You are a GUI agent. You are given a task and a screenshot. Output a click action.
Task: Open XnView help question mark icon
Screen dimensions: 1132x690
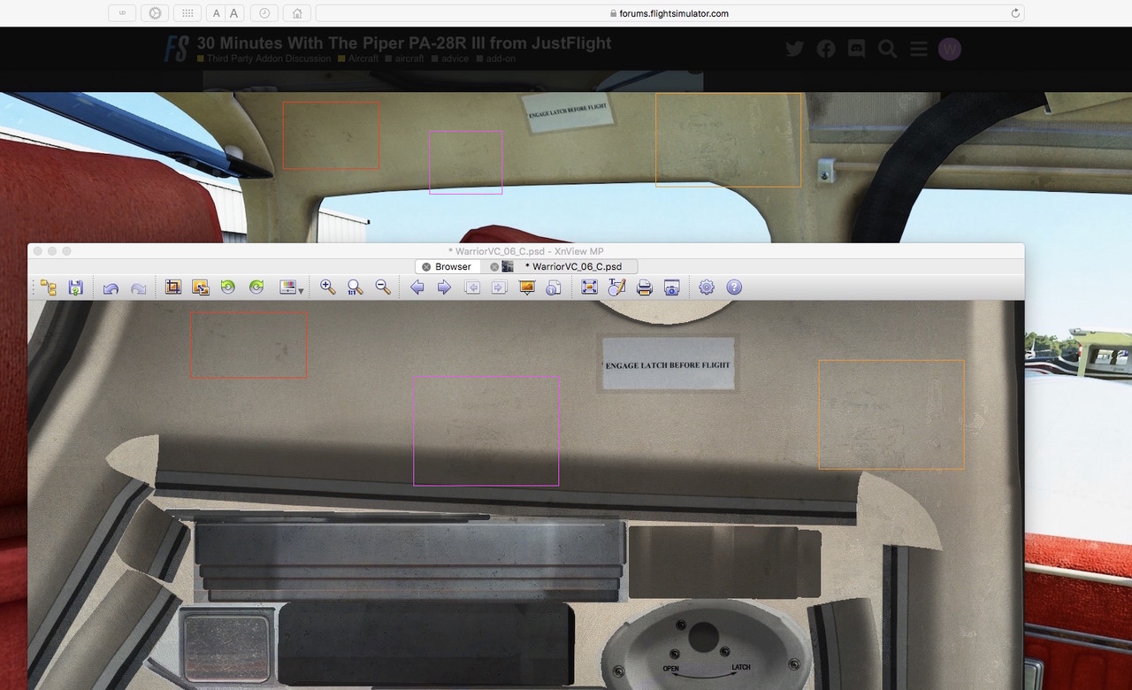(x=734, y=287)
